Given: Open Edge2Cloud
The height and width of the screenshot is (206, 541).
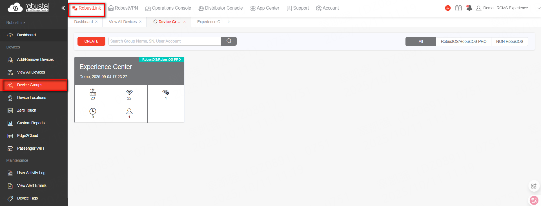Looking at the screenshot, I should click(x=34, y=136).
